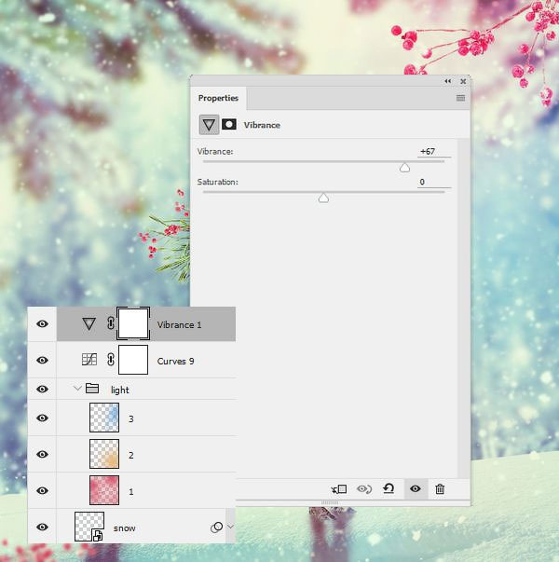Switch to the Properties tab
Screen dimensions: 559x562
(x=218, y=98)
